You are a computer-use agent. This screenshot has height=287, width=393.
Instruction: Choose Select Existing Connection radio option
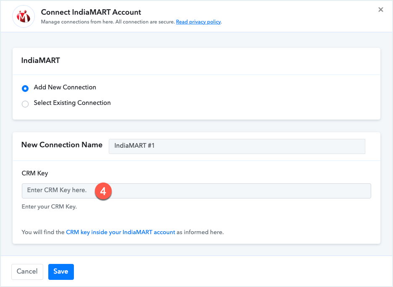pos(25,104)
